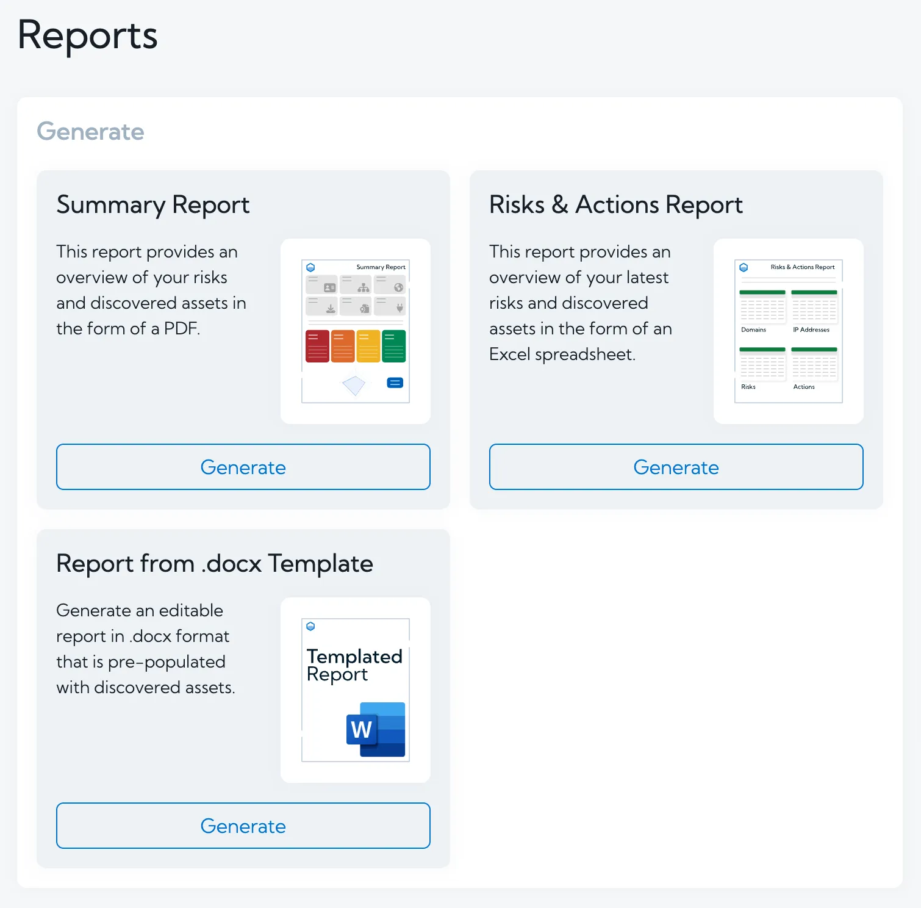Click the Microsoft Word icon on Templated Report
The height and width of the screenshot is (908, 921).
click(x=375, y=730)
